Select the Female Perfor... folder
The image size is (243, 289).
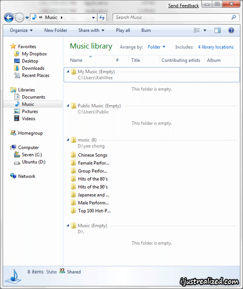pyautogui.click(x=90, y=163)
